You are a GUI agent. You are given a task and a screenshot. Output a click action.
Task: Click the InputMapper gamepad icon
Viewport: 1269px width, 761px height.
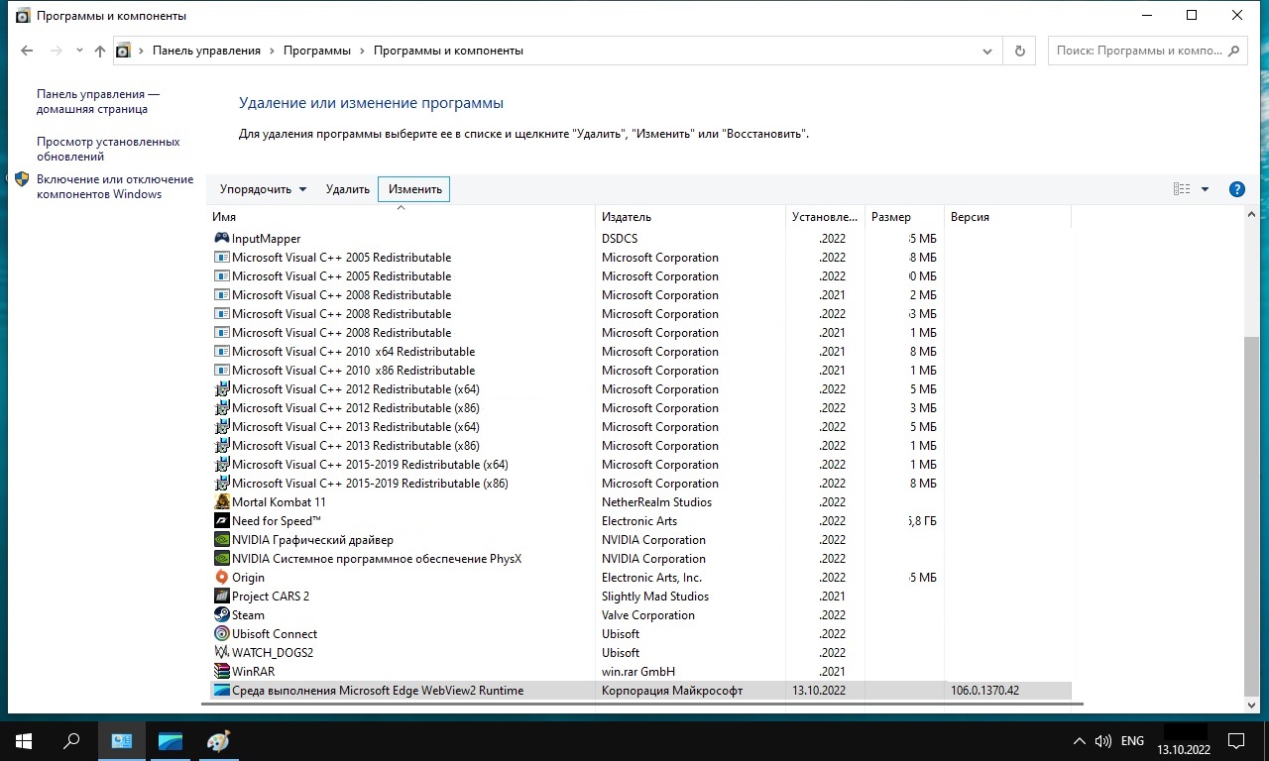(222, 239)
